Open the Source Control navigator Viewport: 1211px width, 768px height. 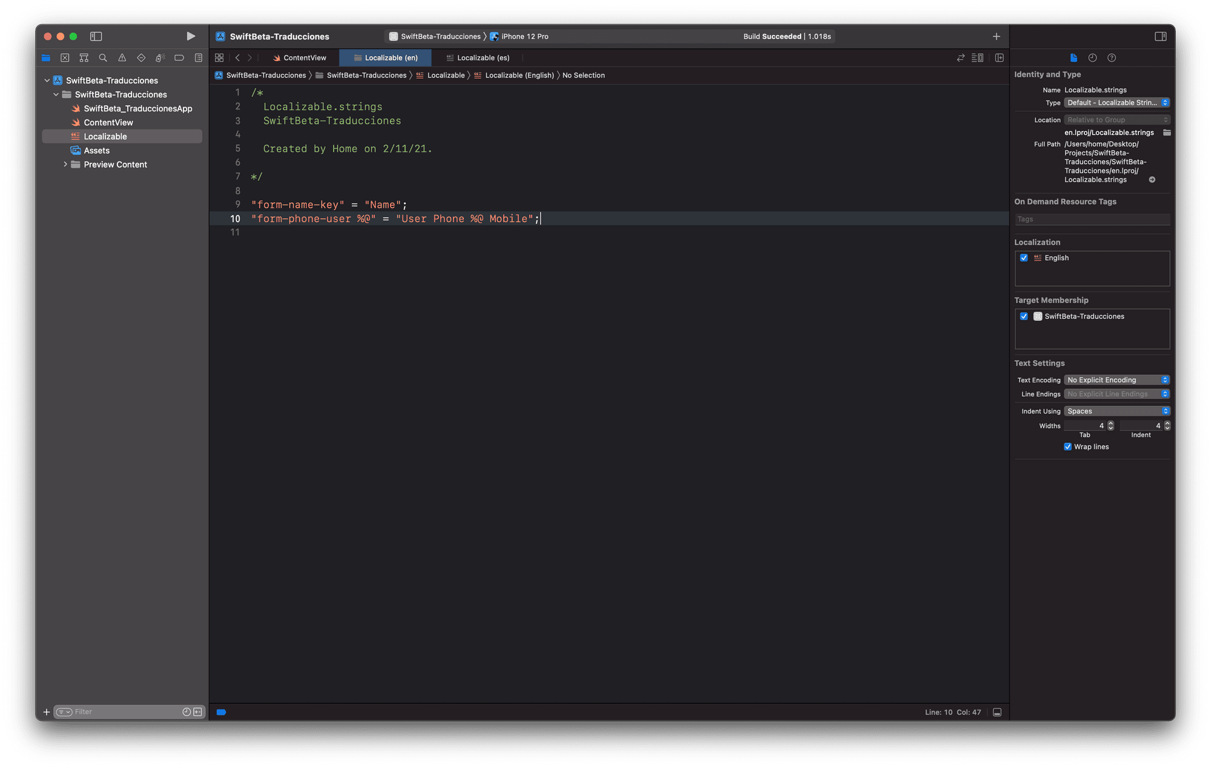coord(65,58)
